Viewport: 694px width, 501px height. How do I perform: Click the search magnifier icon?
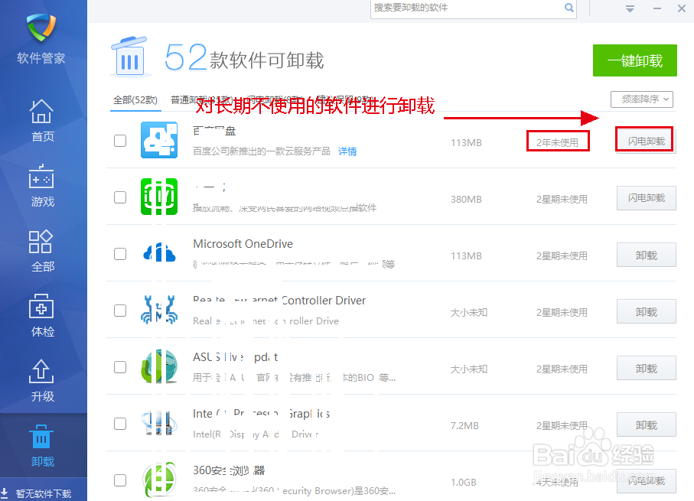569,8
